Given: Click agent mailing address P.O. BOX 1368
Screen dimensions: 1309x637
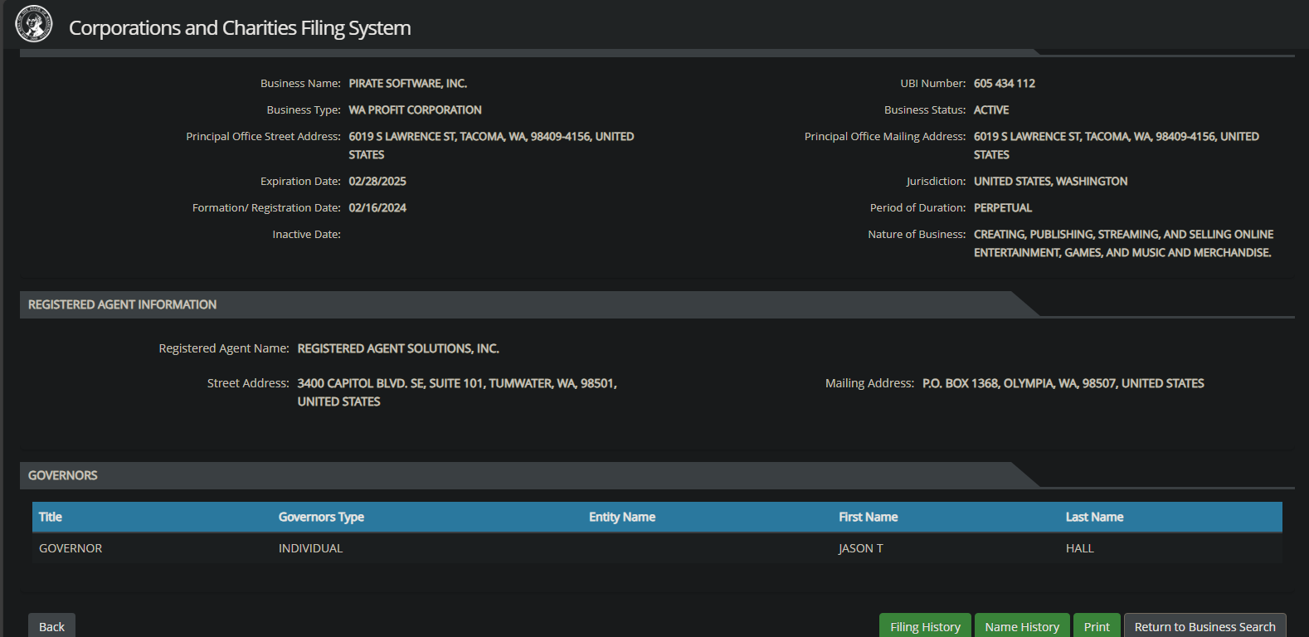Looking at the screenshot, I should pyautogui.click(x=1063, y=383).
